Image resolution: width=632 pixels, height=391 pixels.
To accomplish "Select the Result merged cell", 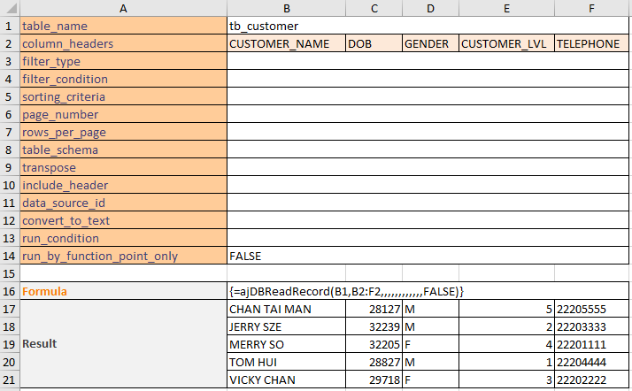I will coord(123,344).
